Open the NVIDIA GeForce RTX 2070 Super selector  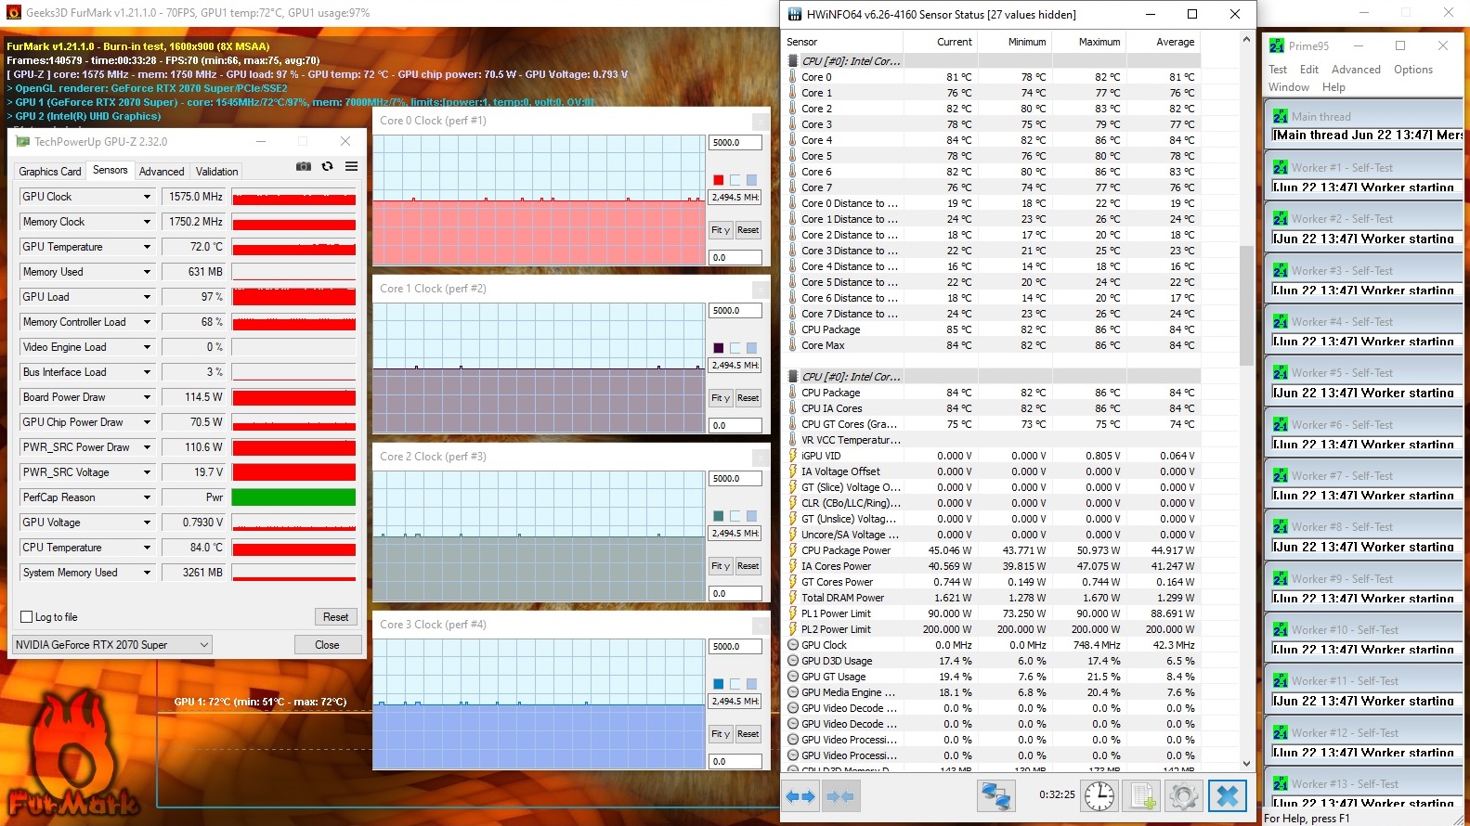[112, 645]
